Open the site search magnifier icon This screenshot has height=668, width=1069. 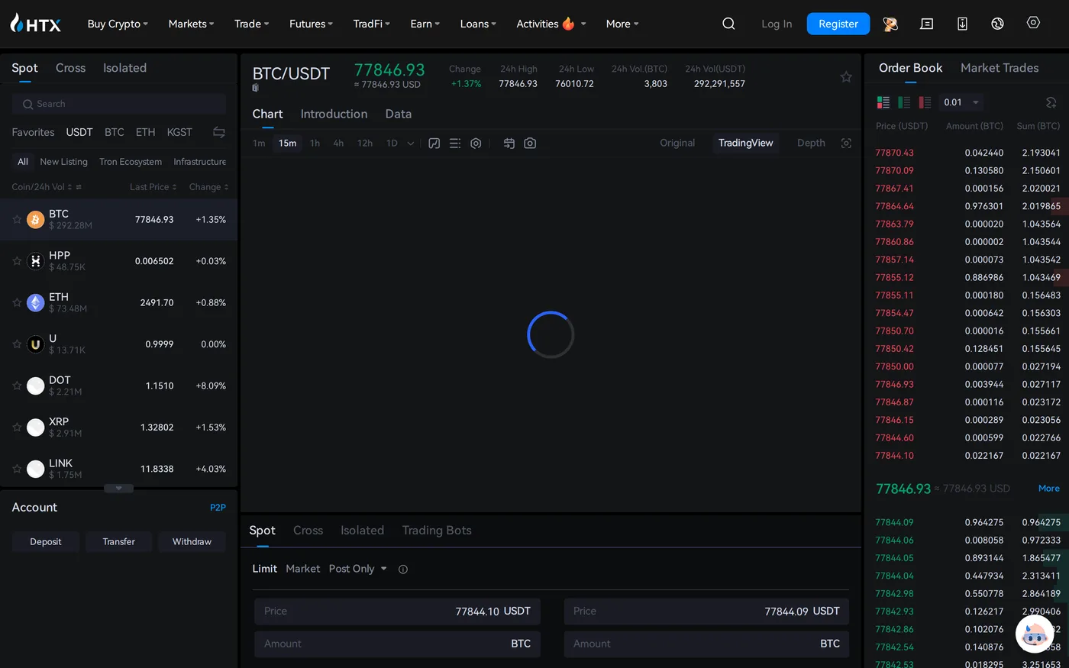tap(728, 24)
